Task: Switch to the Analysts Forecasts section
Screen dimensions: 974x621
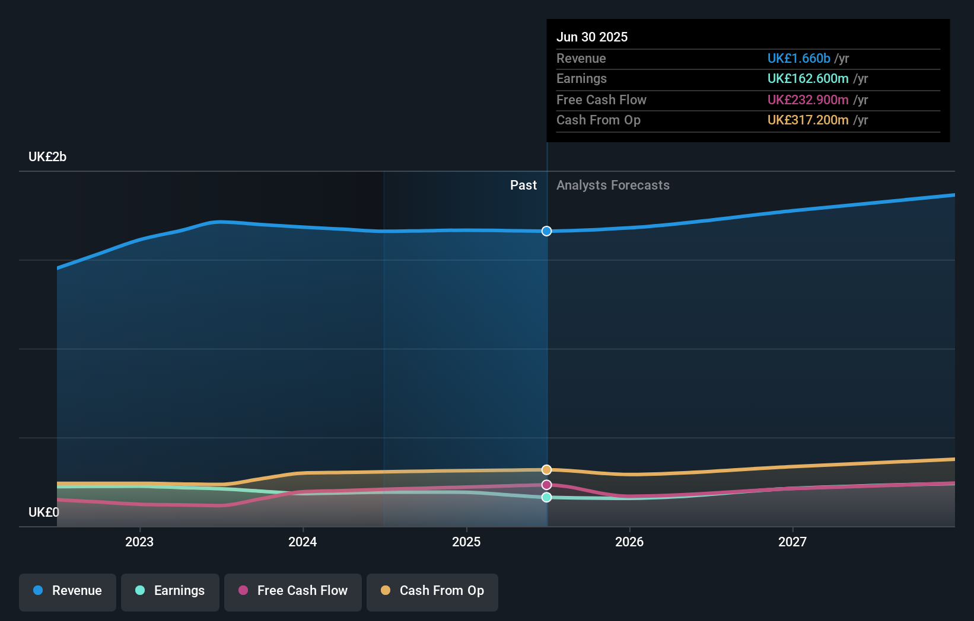Action: [x=613, y=185]
